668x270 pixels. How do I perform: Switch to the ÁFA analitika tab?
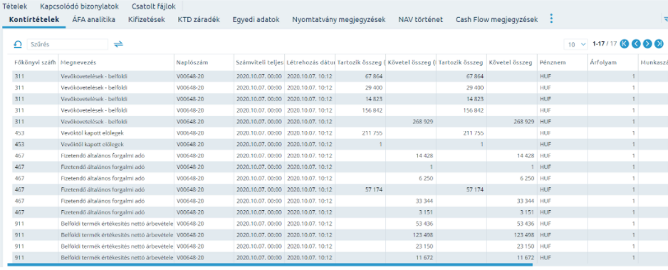[x=94, y=19]
